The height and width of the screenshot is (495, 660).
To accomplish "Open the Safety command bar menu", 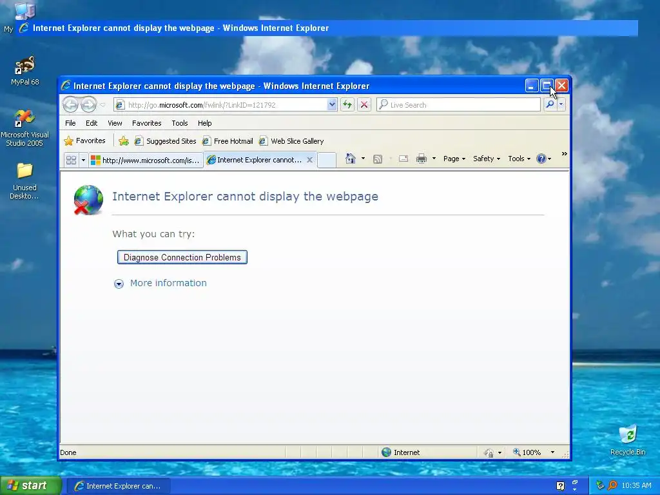I will (487, 159).
